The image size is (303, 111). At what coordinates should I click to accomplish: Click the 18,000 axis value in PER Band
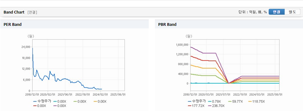point(26,58)
